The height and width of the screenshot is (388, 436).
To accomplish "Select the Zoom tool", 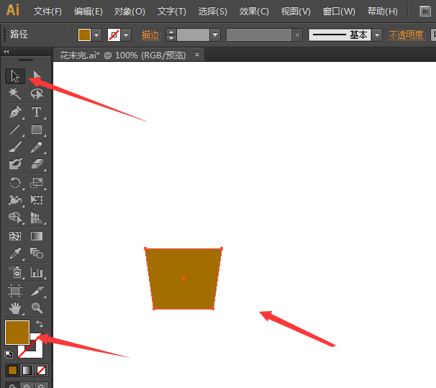I will click(37, 308).
